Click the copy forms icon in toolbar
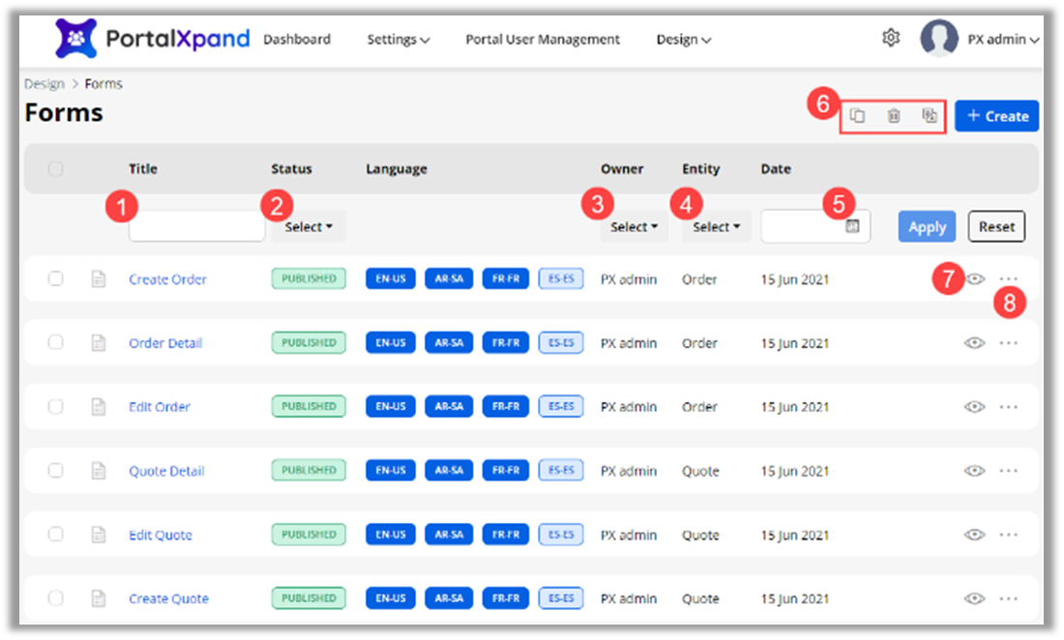This screenshot has width=1064, height=640. click(857, 116)
